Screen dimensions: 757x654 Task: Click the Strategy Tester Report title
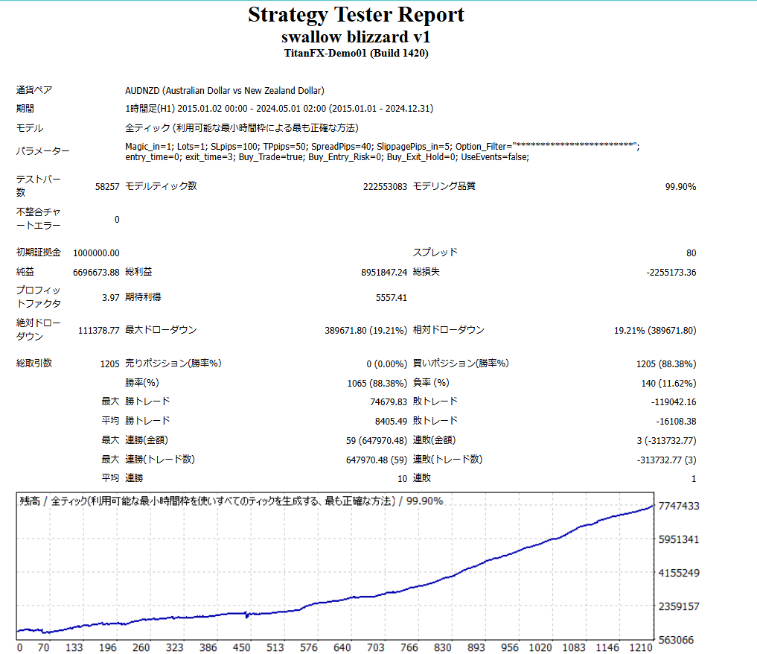tap(356, 14)
